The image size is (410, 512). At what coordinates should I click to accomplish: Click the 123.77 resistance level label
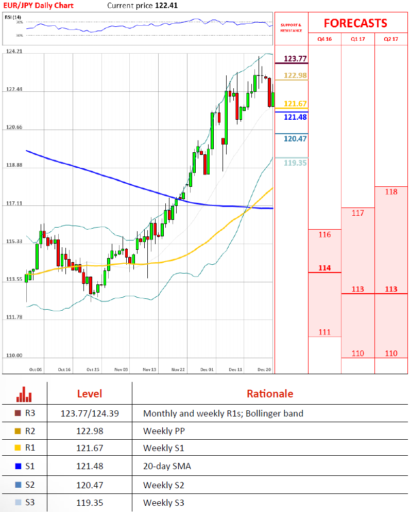(295, 59)
